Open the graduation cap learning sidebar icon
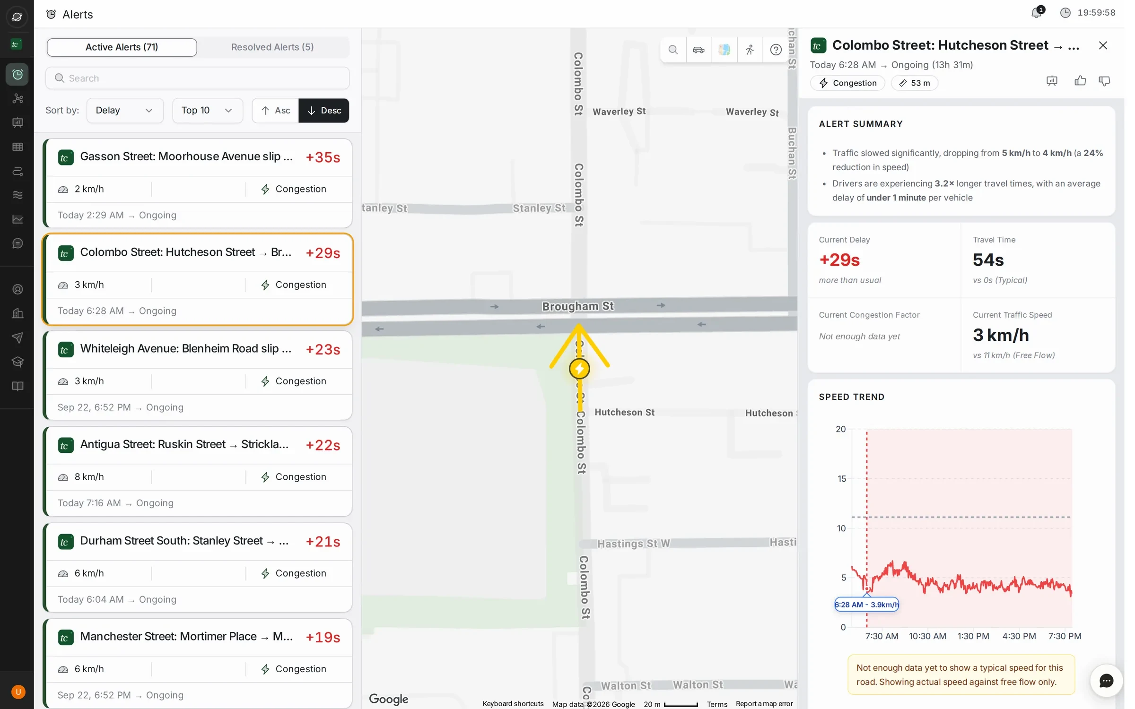The height and width of the screenshot is (709, 1135). tap(17, 362)
